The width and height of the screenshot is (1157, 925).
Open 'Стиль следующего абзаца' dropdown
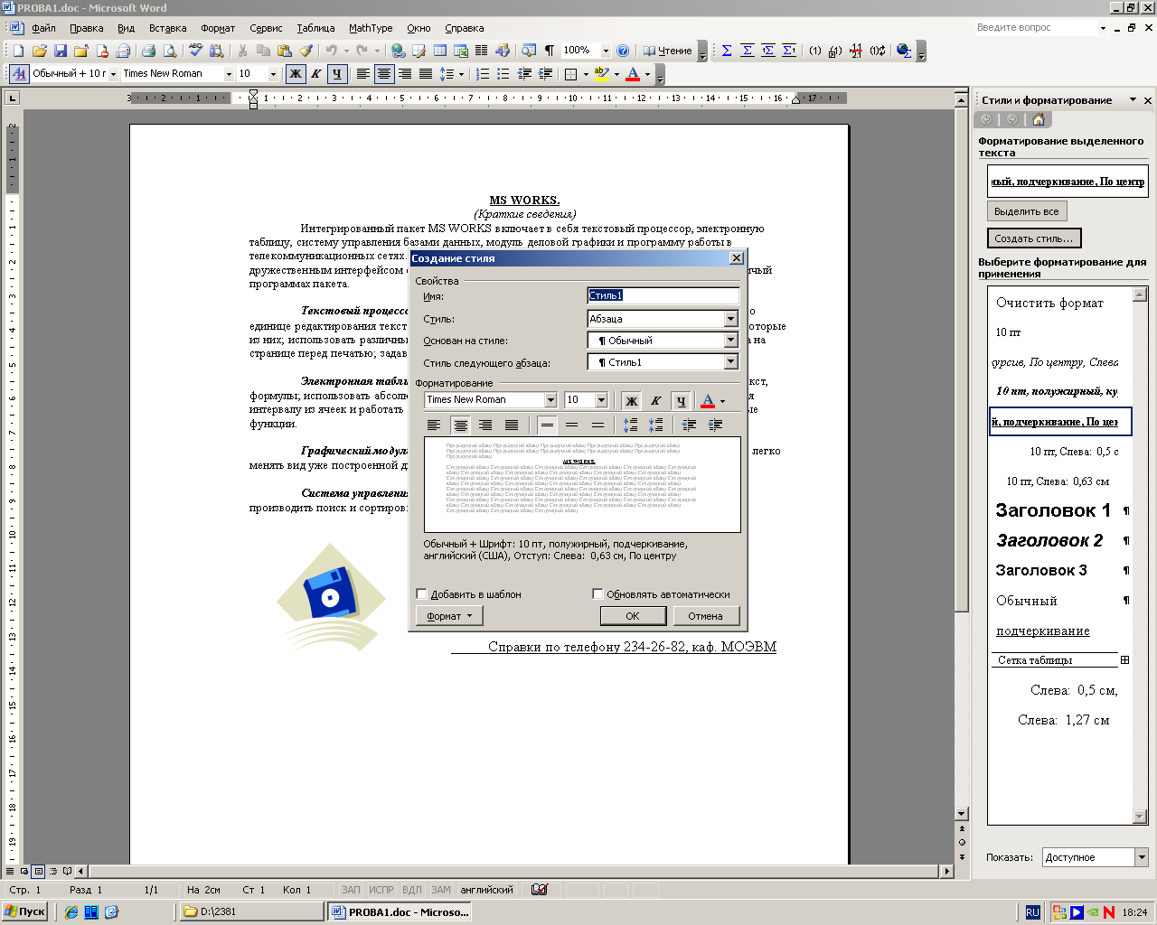[x=730, y=362]
